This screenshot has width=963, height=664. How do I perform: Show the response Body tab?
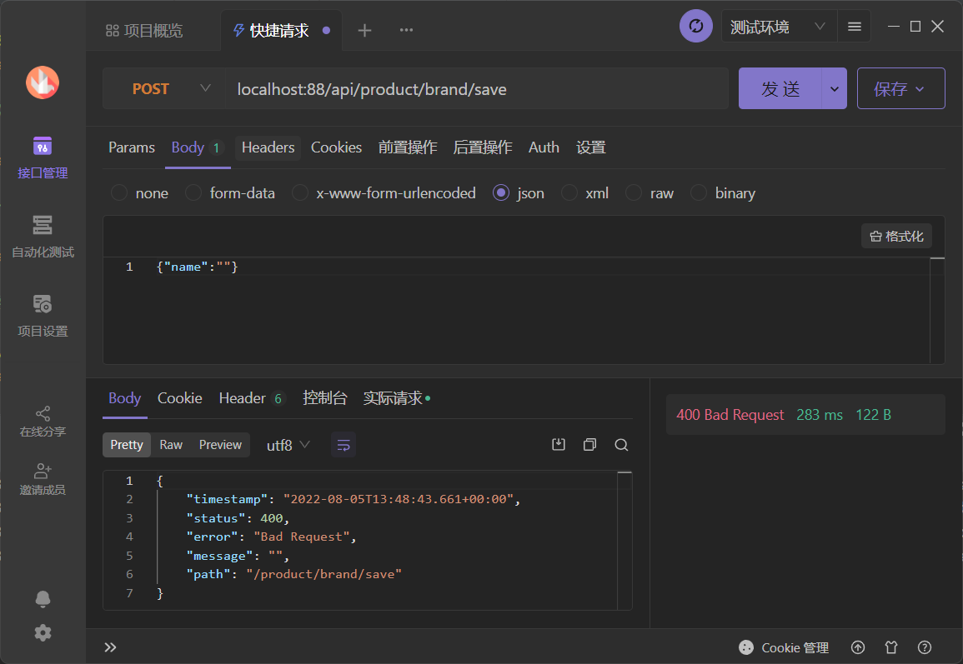[x=125, y=398]
